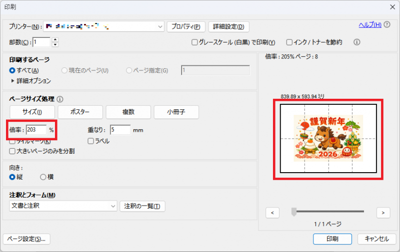Image resolution: width=400 pixels, height=252 pixels.
Task: Click the 印刷 button to print
Action: coord(332,239)
